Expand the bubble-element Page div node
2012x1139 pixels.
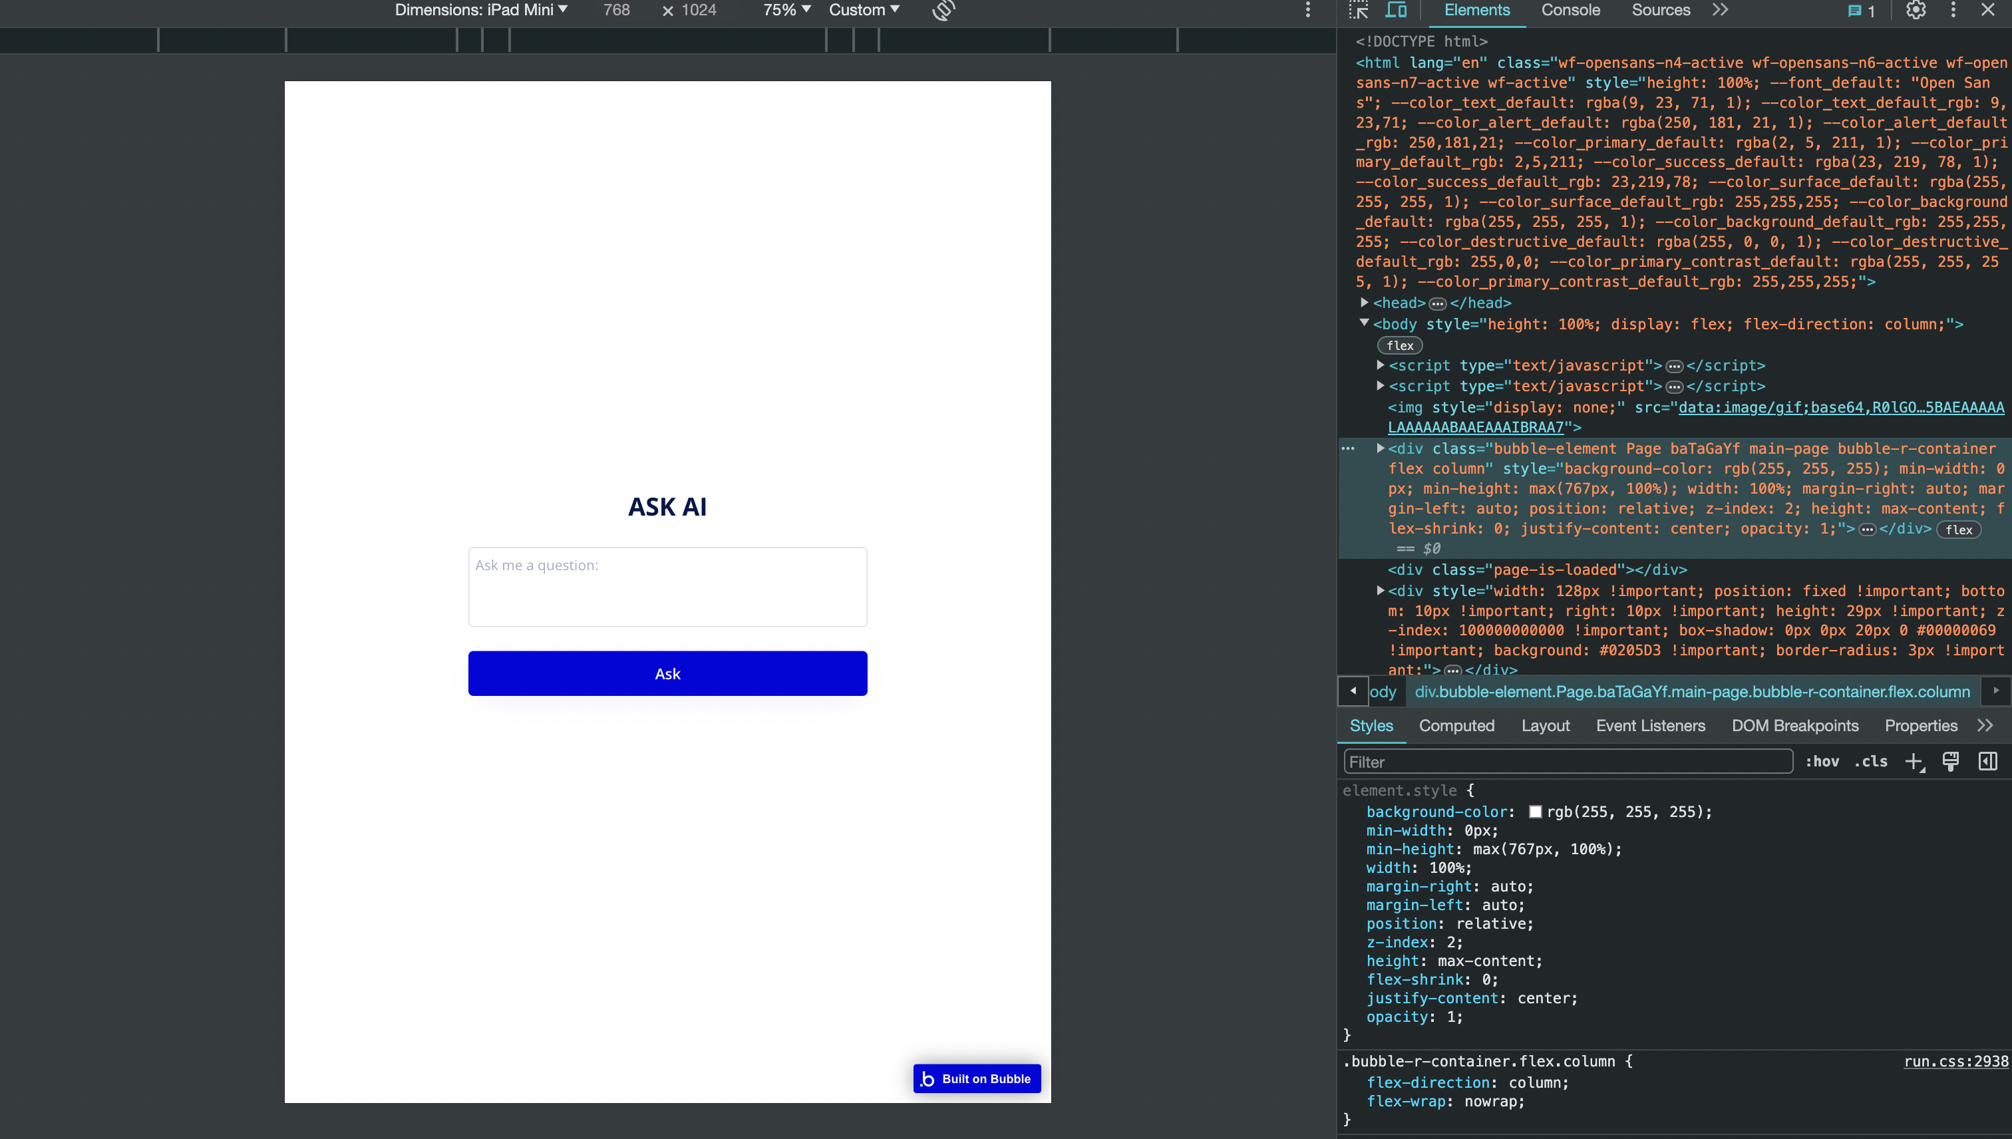pos(1381,448)
